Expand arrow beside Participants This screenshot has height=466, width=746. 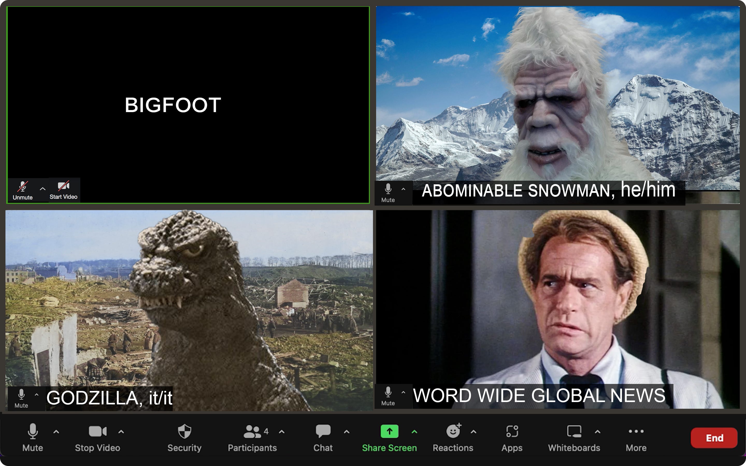282,432
